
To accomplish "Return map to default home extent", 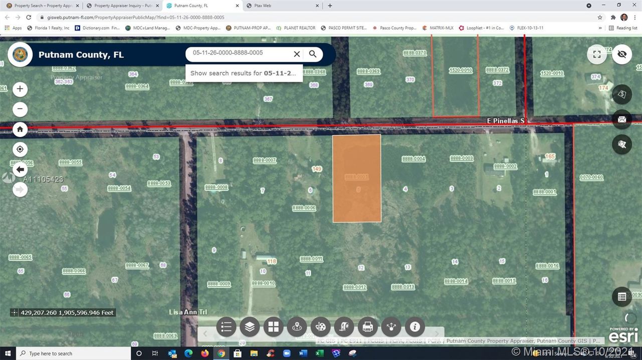I will click(20, 129).
